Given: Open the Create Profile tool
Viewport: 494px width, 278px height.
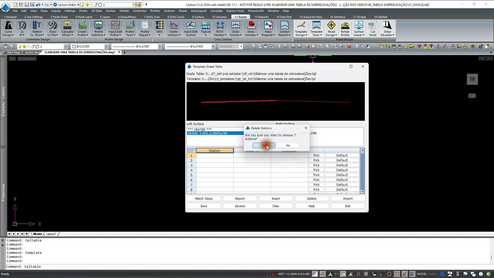Looking at the screenshot, I should coord(83,29).
